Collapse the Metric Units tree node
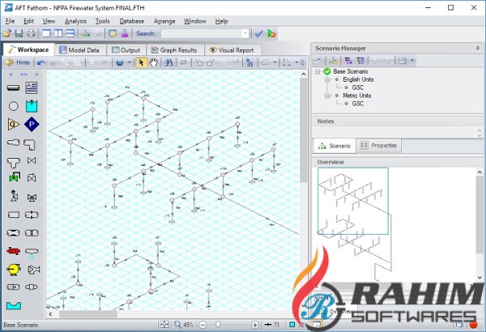Viewport: 486px width, 332px height. tap(327, 96)
